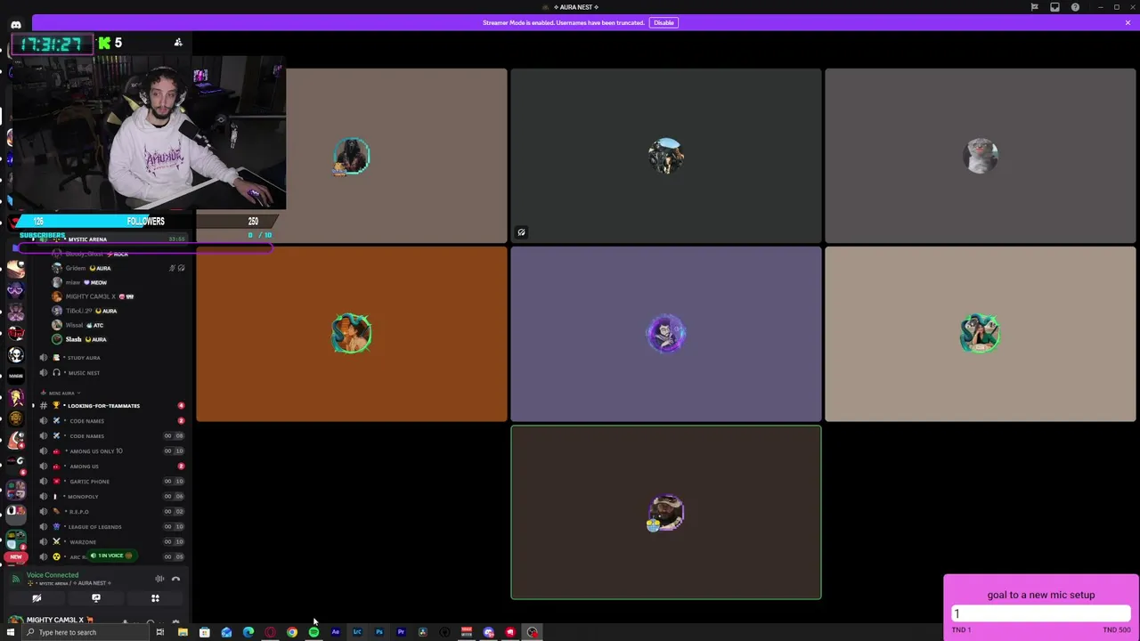This screenshot has width=1140, height=641.
Task: Click the Type here to search box
Action: 85,632
